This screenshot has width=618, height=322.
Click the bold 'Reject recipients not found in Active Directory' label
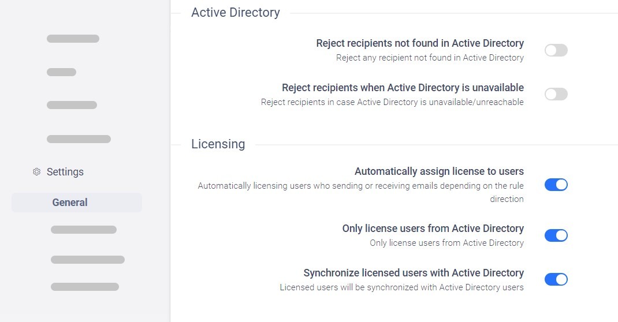point(420,43)
